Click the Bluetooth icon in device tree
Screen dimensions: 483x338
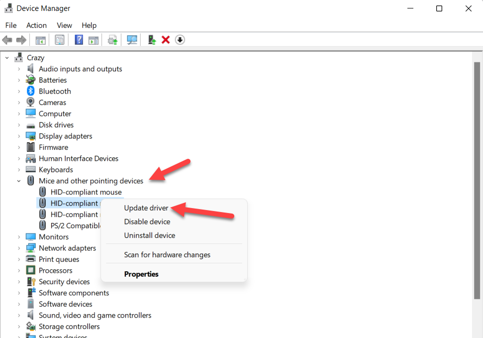coord(31,91)
